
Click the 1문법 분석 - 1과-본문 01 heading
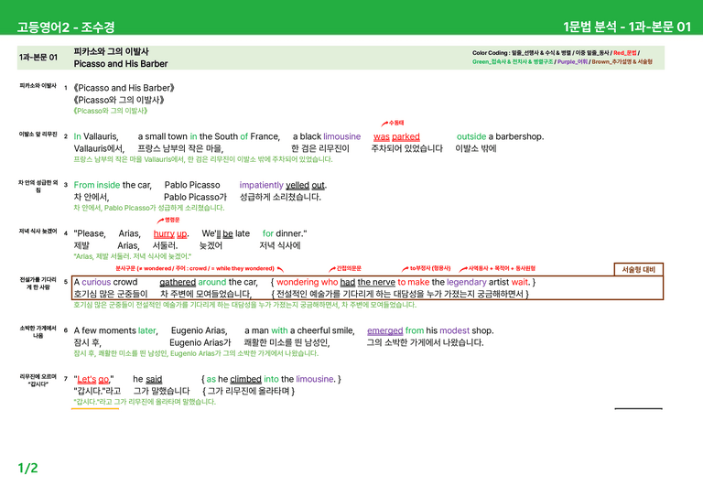[627, 27]
